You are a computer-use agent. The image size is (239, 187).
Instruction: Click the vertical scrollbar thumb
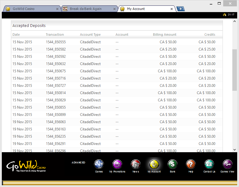tap(234, 70)
